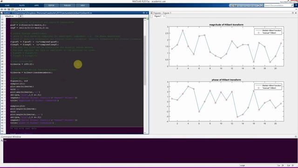The width and height of the screenshot is (298, 168).
Task: Select the Figure 1 tab
Action: point(158,16)
